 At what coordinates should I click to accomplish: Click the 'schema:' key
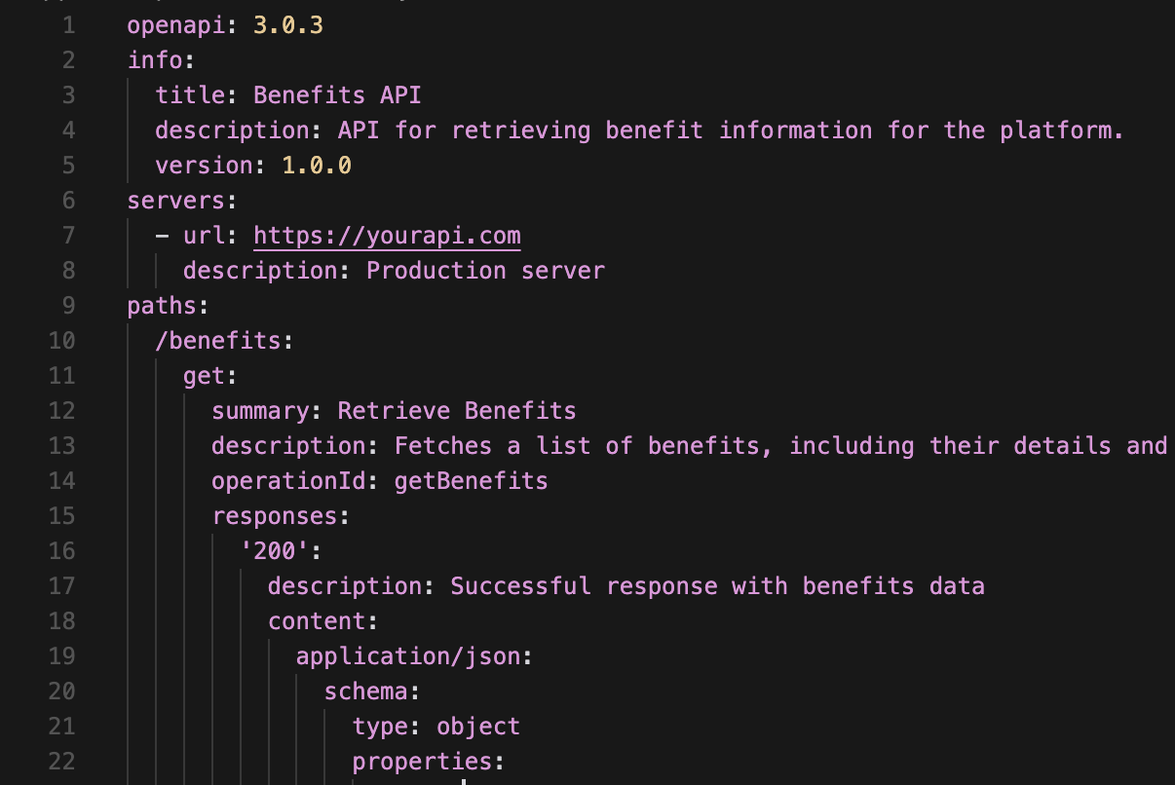tap(372, 692)
